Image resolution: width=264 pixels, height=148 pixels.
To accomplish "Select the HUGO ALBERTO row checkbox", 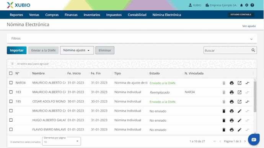I will point(11,120).
